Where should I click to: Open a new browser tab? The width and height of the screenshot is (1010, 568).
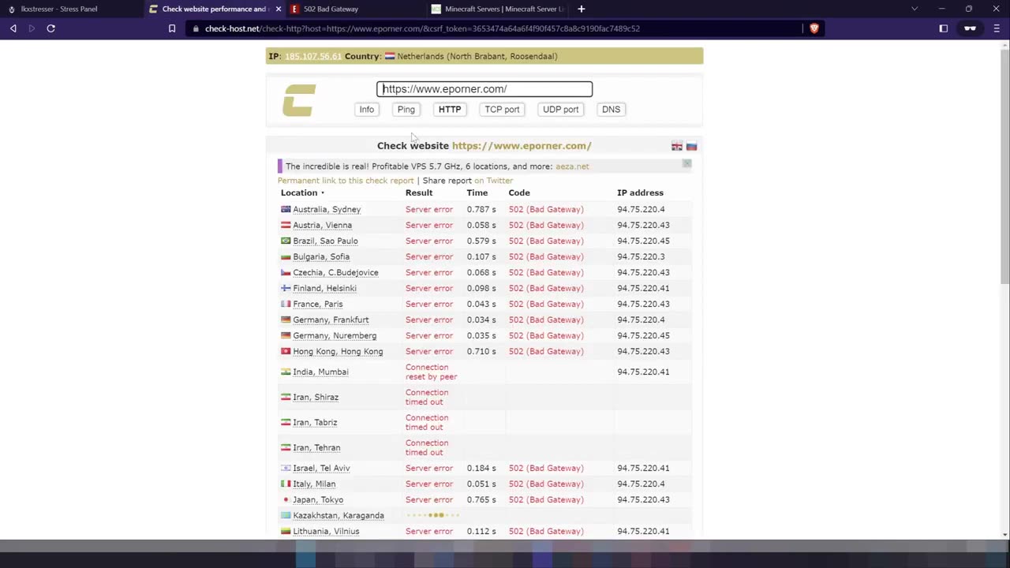coord(582,9)
